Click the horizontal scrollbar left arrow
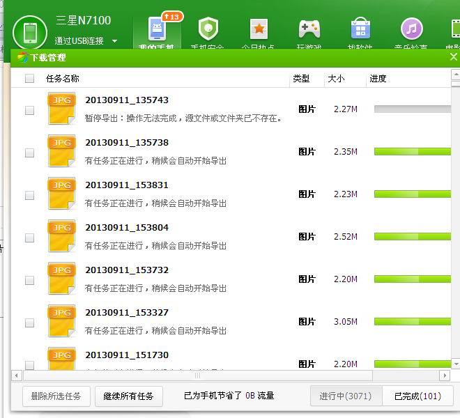The image size is (460, 418). [17, 376]
